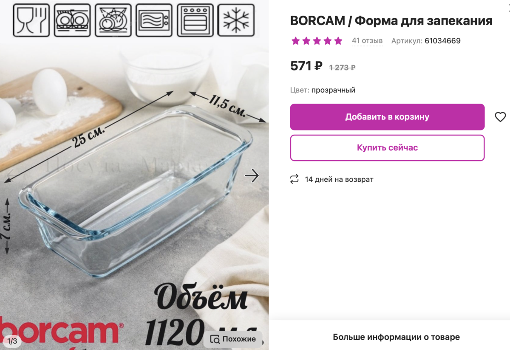Click the dishwasher-safe icon
This screenshot has height=350, width=510.
point(72,20)
